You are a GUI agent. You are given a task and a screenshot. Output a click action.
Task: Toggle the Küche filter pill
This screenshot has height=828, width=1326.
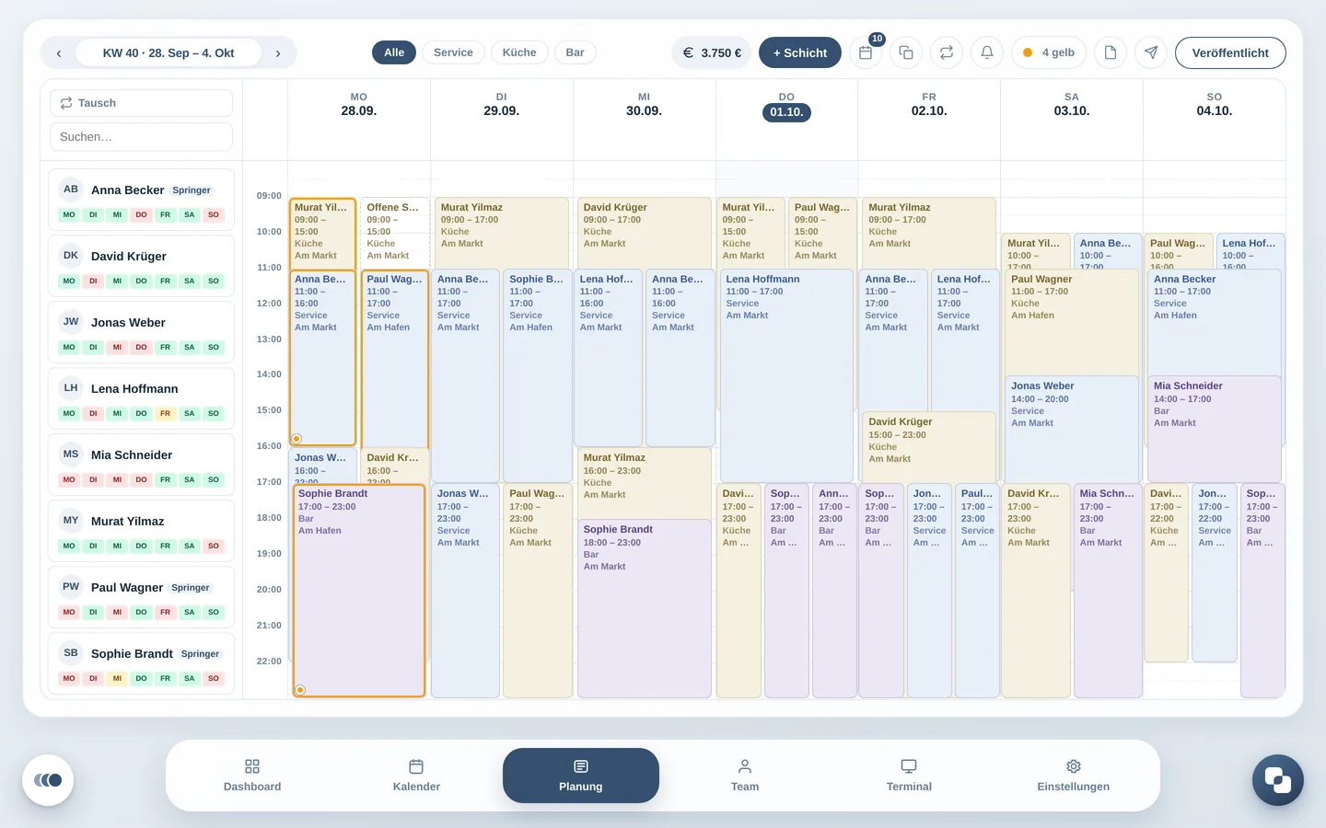point(519,52)
